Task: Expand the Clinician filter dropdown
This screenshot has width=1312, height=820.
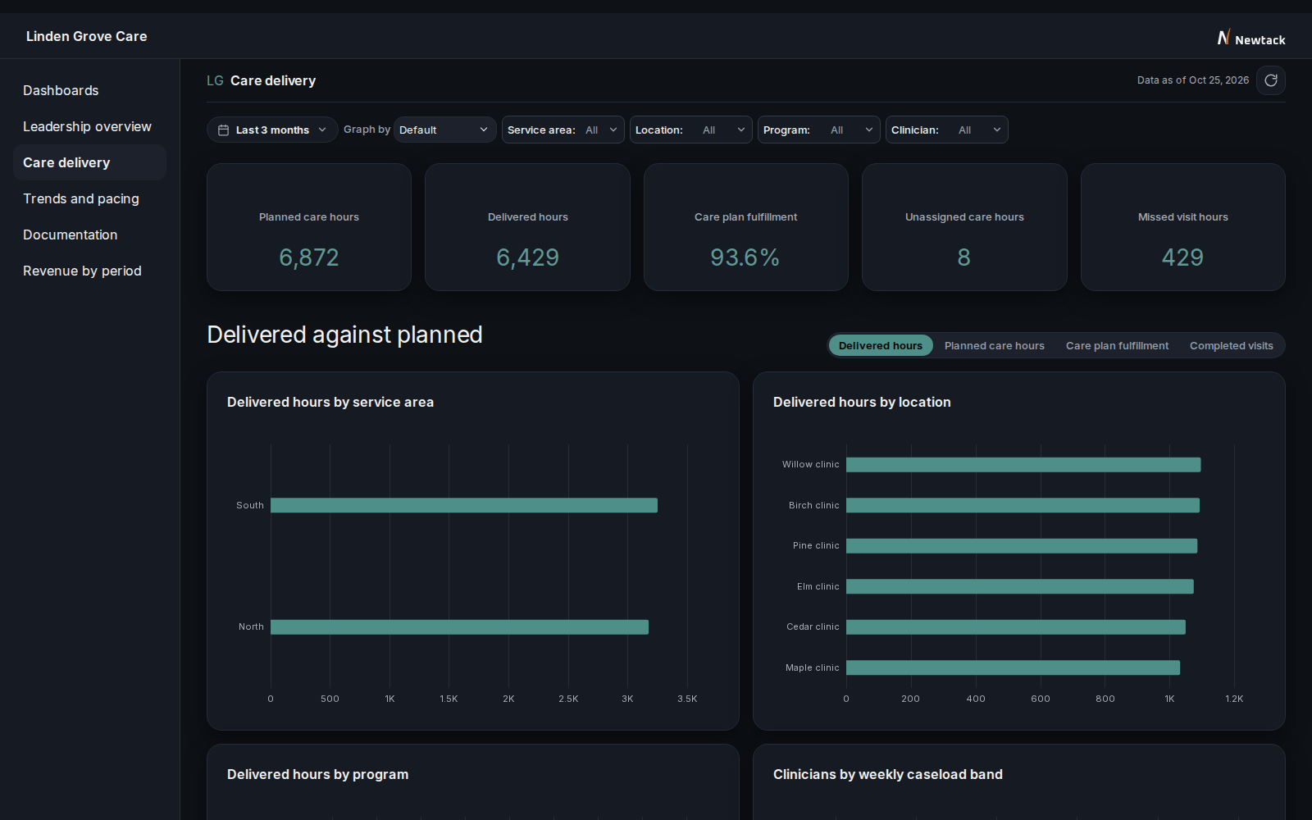Action: [947, 130]
